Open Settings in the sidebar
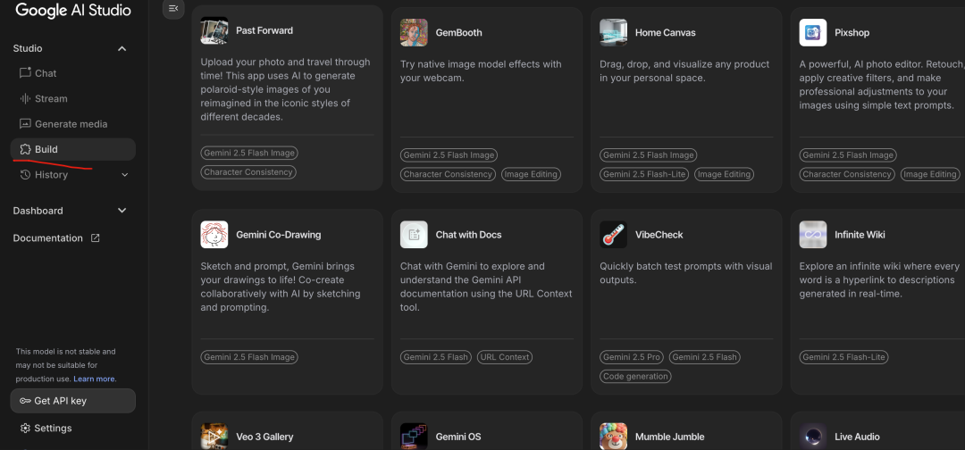This screenshot has width=965, height=450. pyautogui.click(x=53, y=429)
